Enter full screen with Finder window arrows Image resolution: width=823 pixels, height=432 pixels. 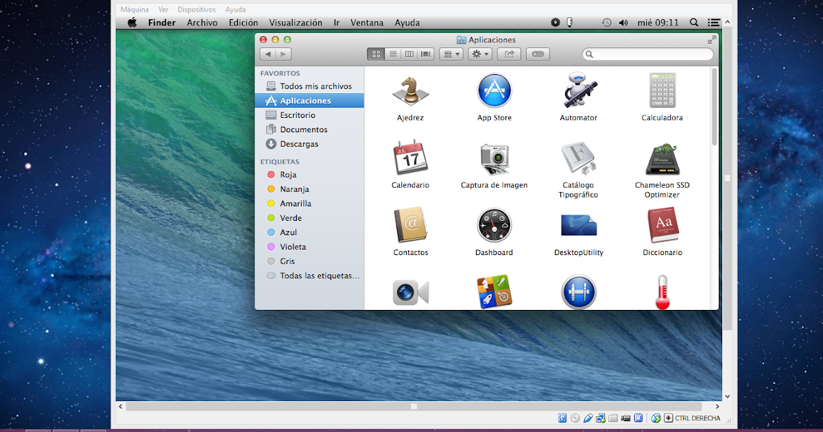(712, 40)
